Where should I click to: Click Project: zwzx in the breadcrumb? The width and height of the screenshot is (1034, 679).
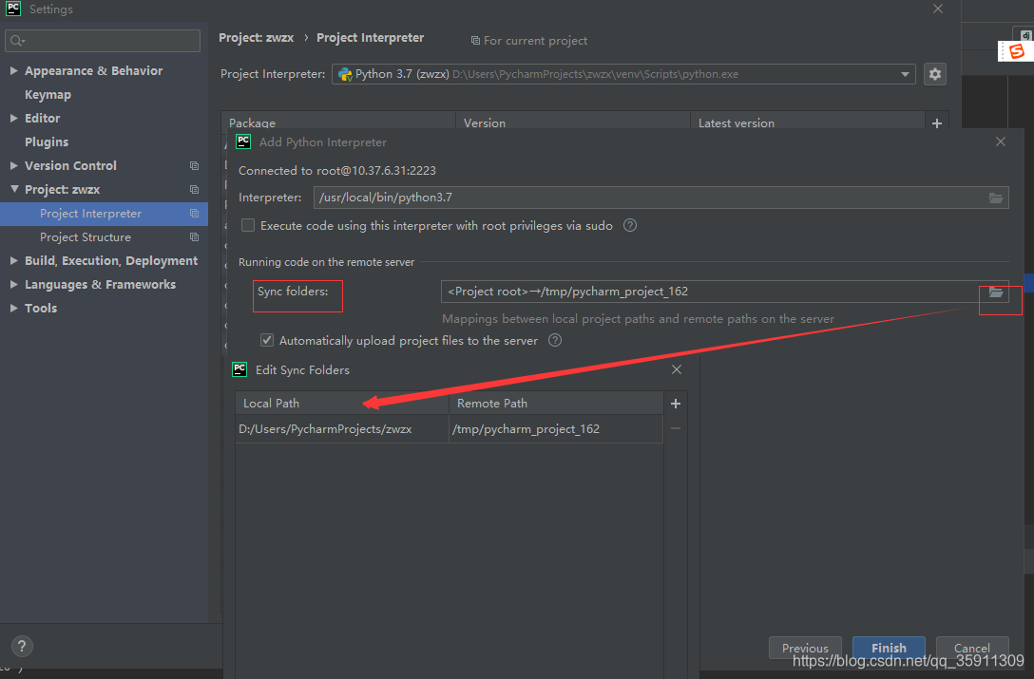[x=256, y=38]
